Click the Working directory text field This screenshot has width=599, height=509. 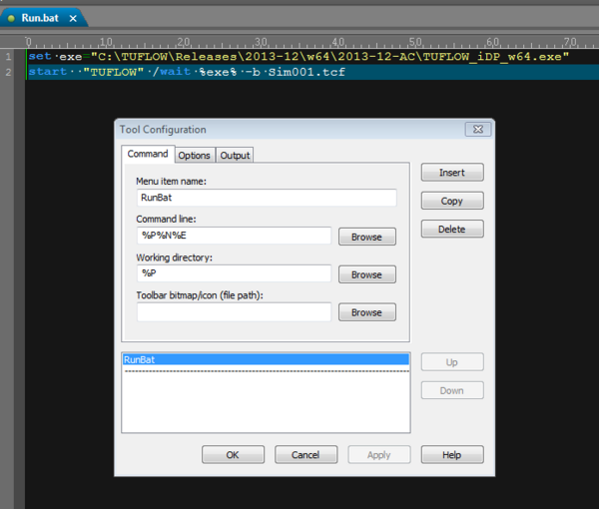click(234, 273)
